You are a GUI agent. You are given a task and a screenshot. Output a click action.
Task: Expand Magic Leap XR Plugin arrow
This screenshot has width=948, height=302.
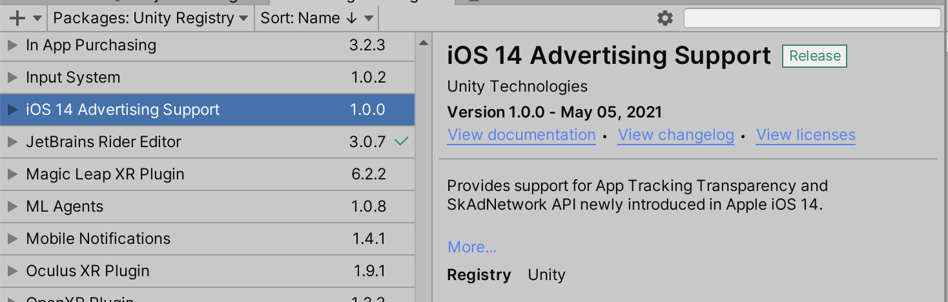[12, 174]
